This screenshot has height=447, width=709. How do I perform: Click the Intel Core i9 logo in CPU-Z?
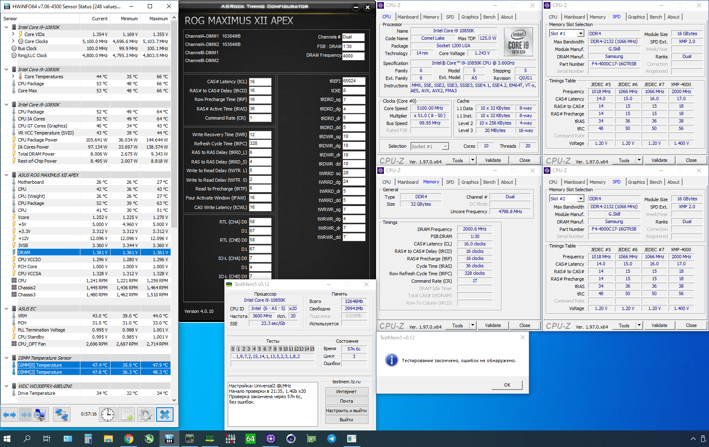(518, 41)
